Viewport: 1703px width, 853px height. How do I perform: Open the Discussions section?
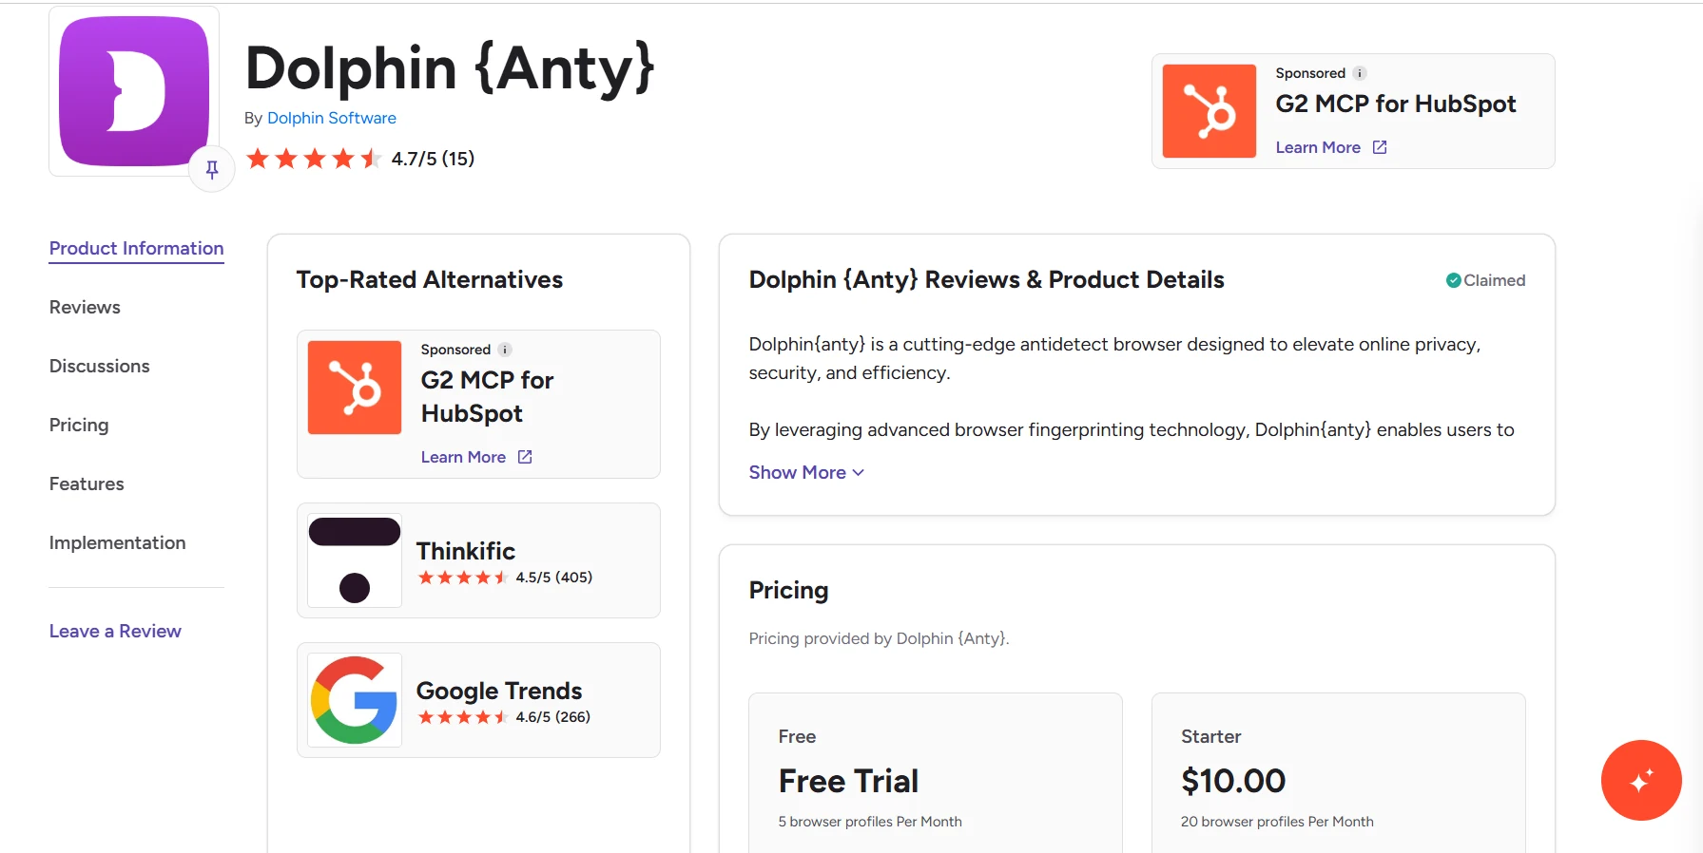(100, 366)
